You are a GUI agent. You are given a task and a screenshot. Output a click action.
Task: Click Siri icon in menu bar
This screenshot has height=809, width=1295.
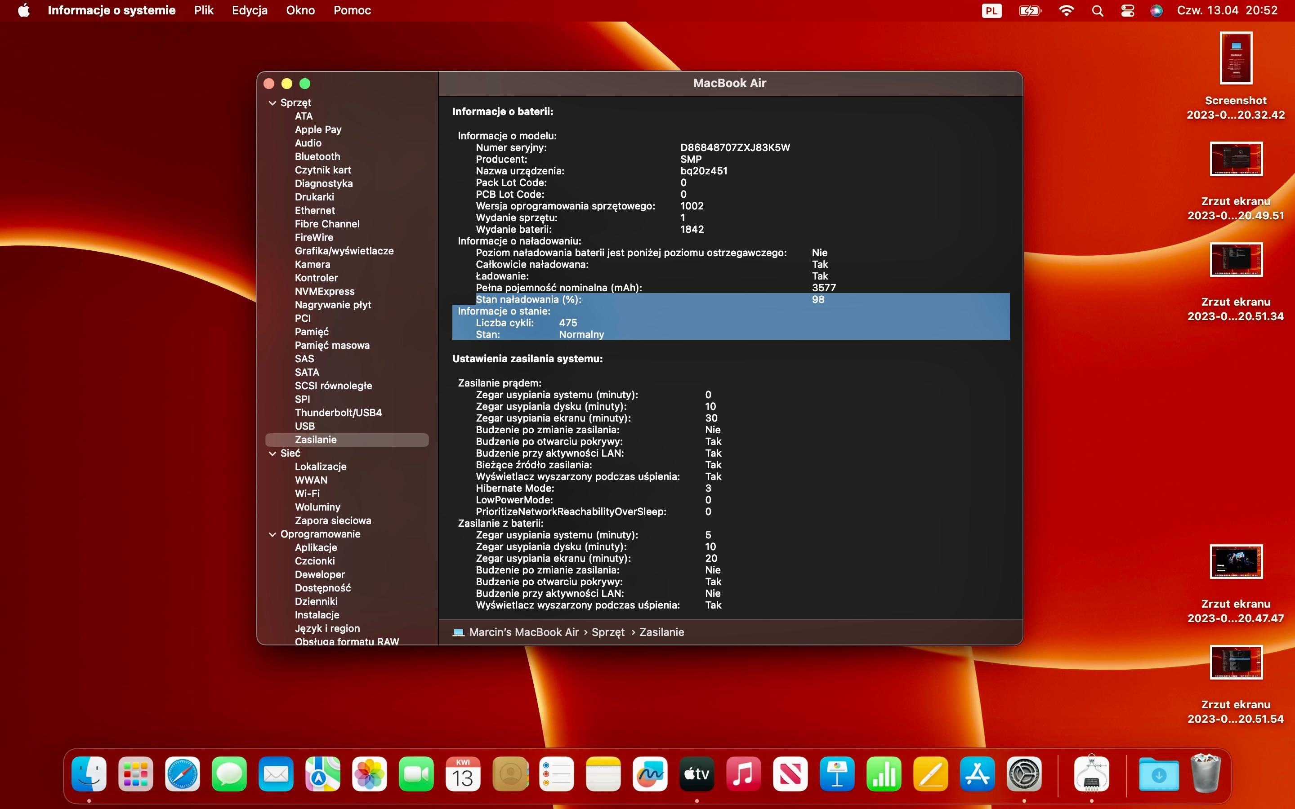1157,10
